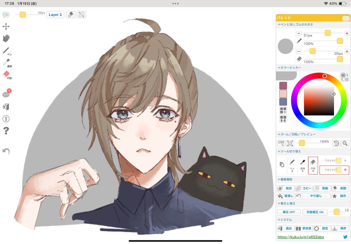Image resolution: width=351 pixels, height=244 pixels.
Task: Click the 操作 operations button
Action: point(340,196)
